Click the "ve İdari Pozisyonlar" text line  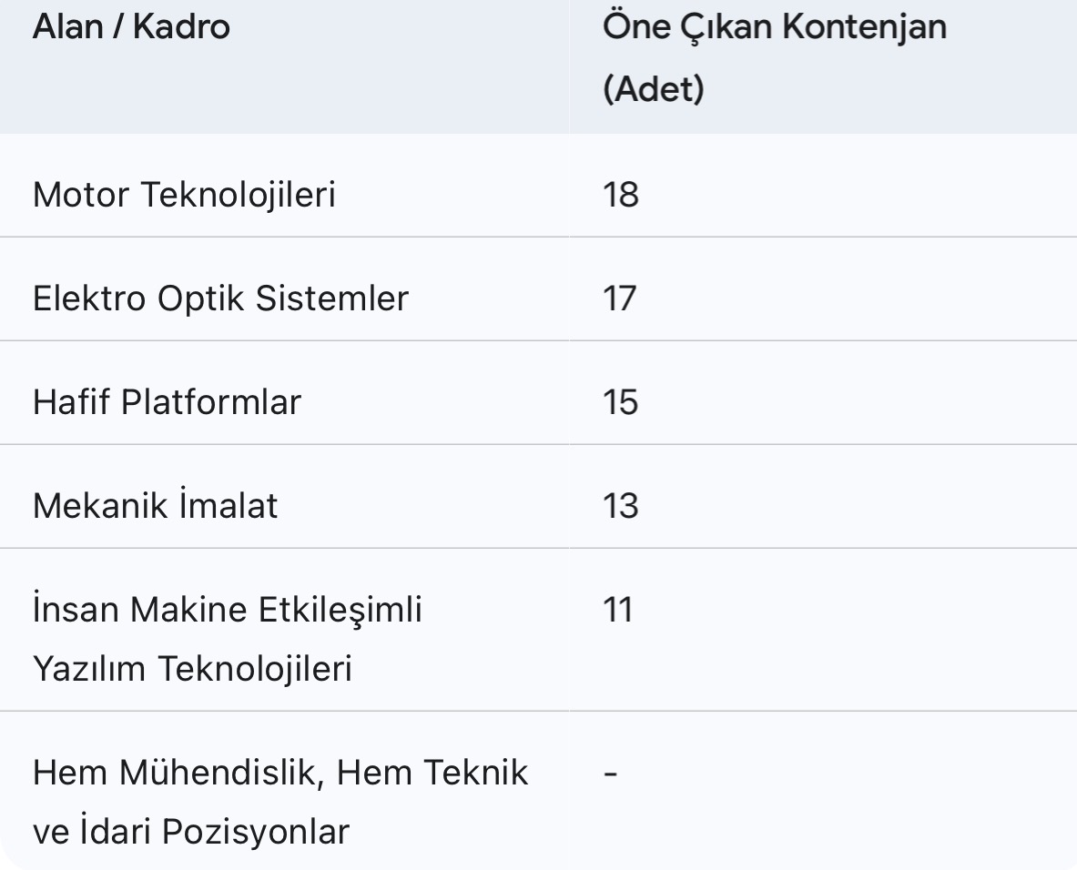click(x=190, y=833)
